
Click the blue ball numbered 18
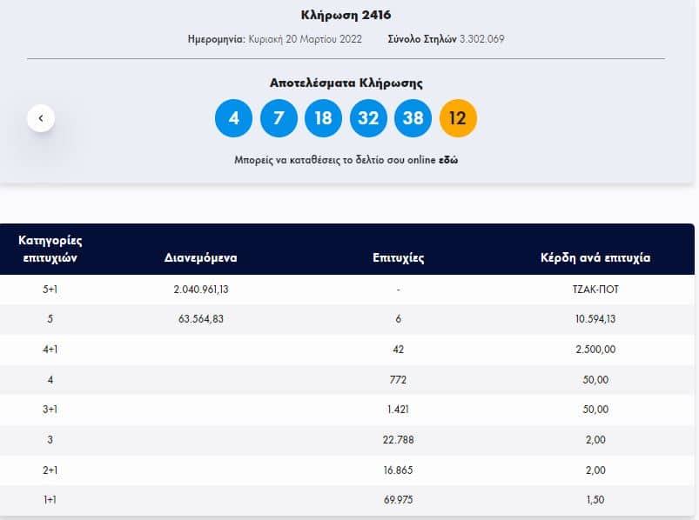click(323, 118)
